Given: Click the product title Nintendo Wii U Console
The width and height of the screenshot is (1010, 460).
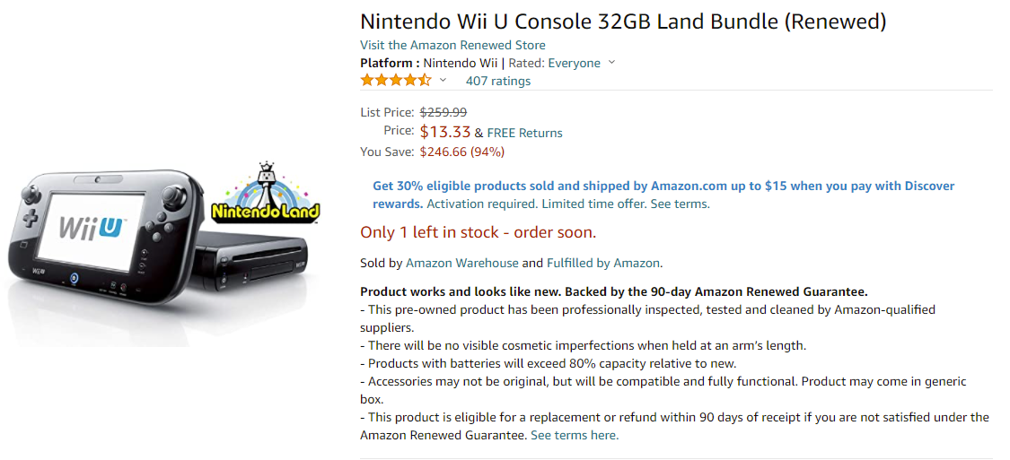Looking at the screenshot, I should click(x=623, y=22).
